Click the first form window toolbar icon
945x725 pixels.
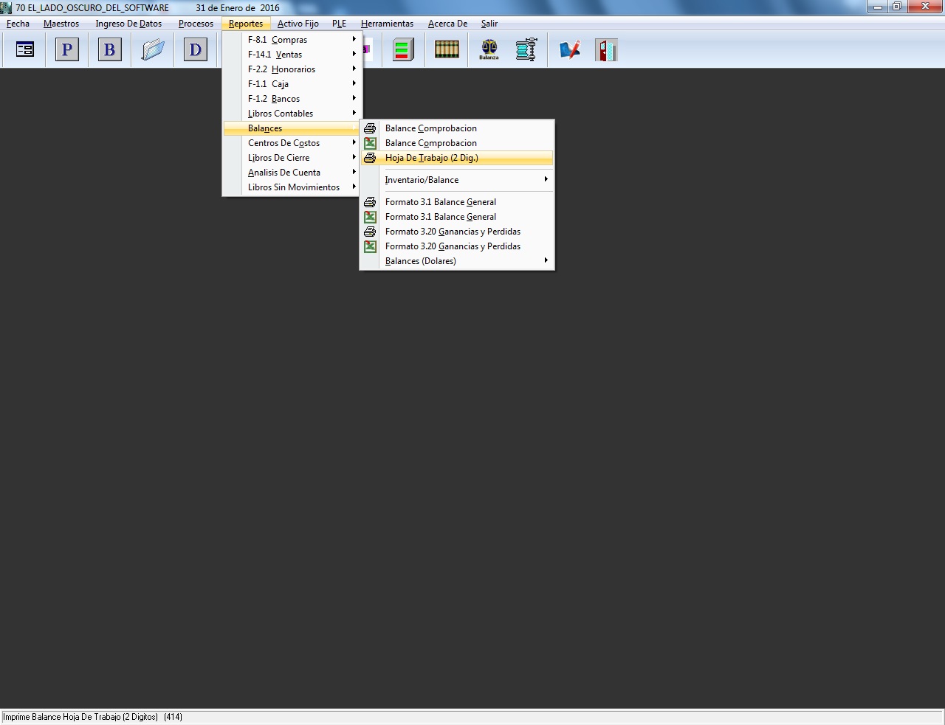25,50
